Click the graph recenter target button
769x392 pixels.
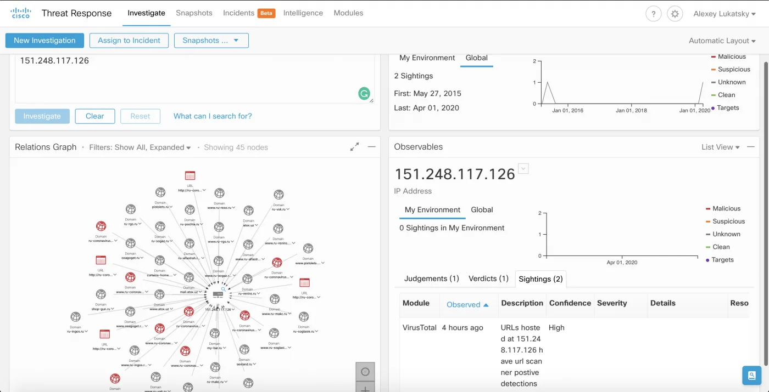point(365,372)
